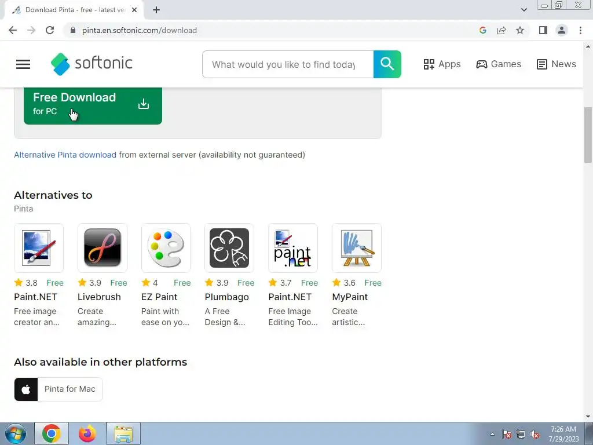Open the Softonic hamburger menu
Image resolution: width=593 pixels, height=445 pixels.
point(23,64)
